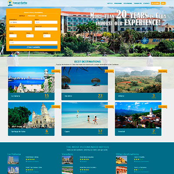Click the Other destinations column heading
The width and height of the screenshot is (174, 174).
point(127,154)
